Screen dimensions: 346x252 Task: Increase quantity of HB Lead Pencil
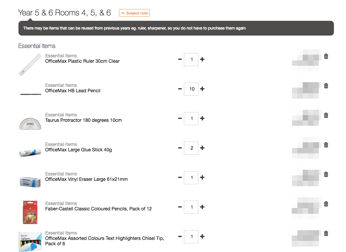coord(202,89)
